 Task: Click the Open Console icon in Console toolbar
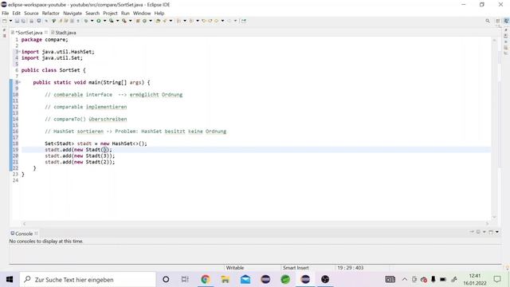point(491,232)
